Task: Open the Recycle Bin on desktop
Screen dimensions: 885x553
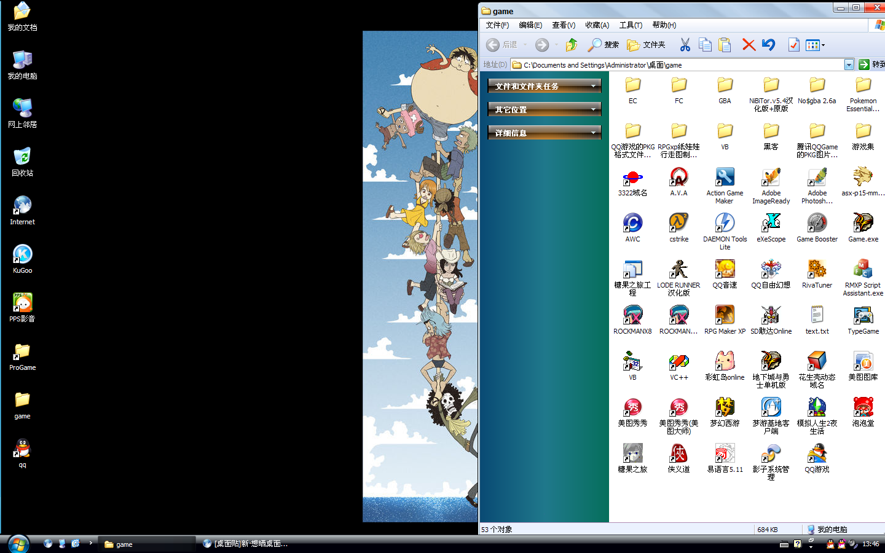Action: click(23, 162)
